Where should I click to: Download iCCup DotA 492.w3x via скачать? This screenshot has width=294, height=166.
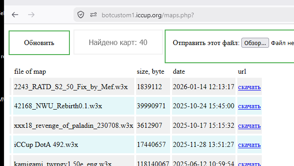point(250,145)
